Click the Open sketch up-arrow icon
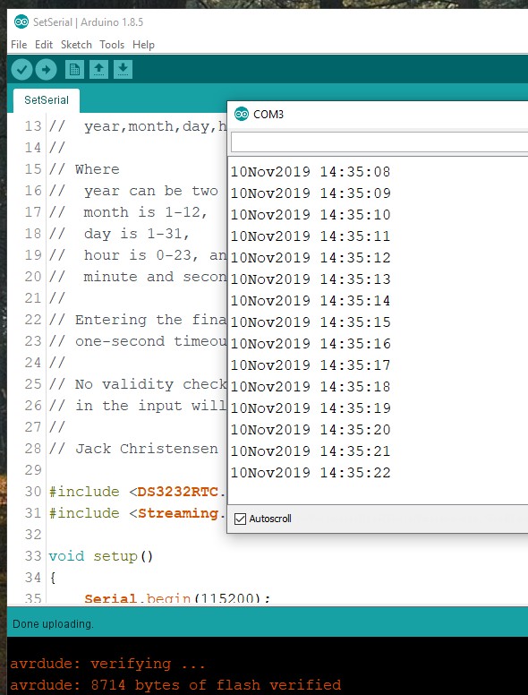The width and height of the screenshot is (528, 695). tap(98, 69)
